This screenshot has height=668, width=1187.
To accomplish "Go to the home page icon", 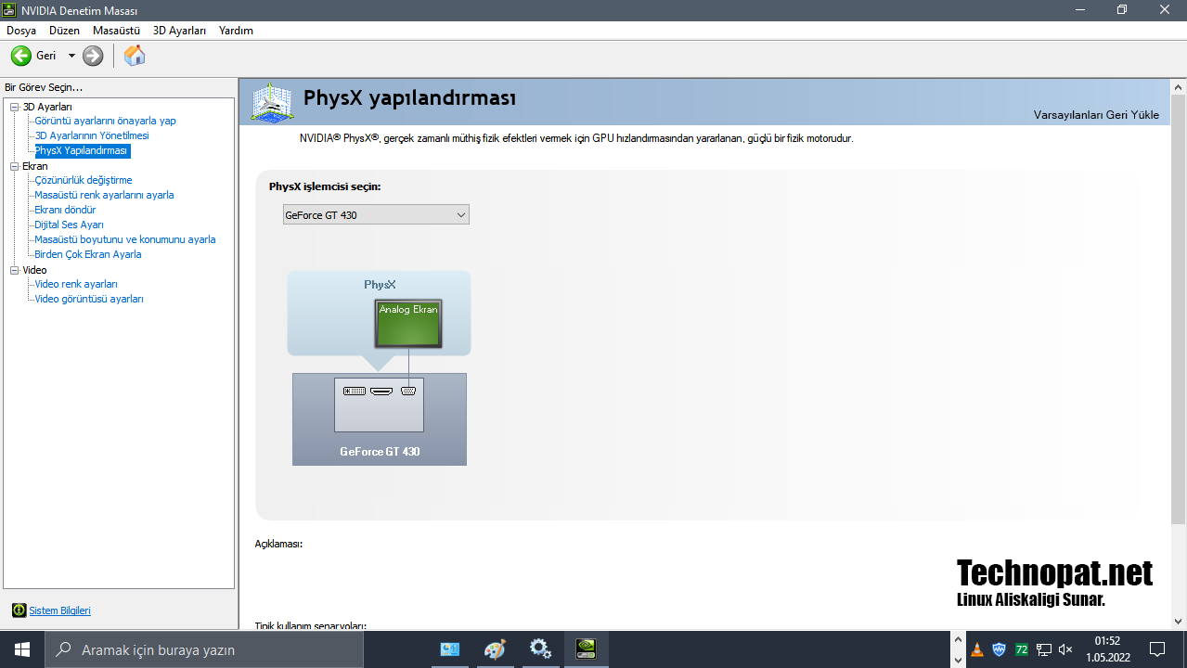I will point(135,56).
